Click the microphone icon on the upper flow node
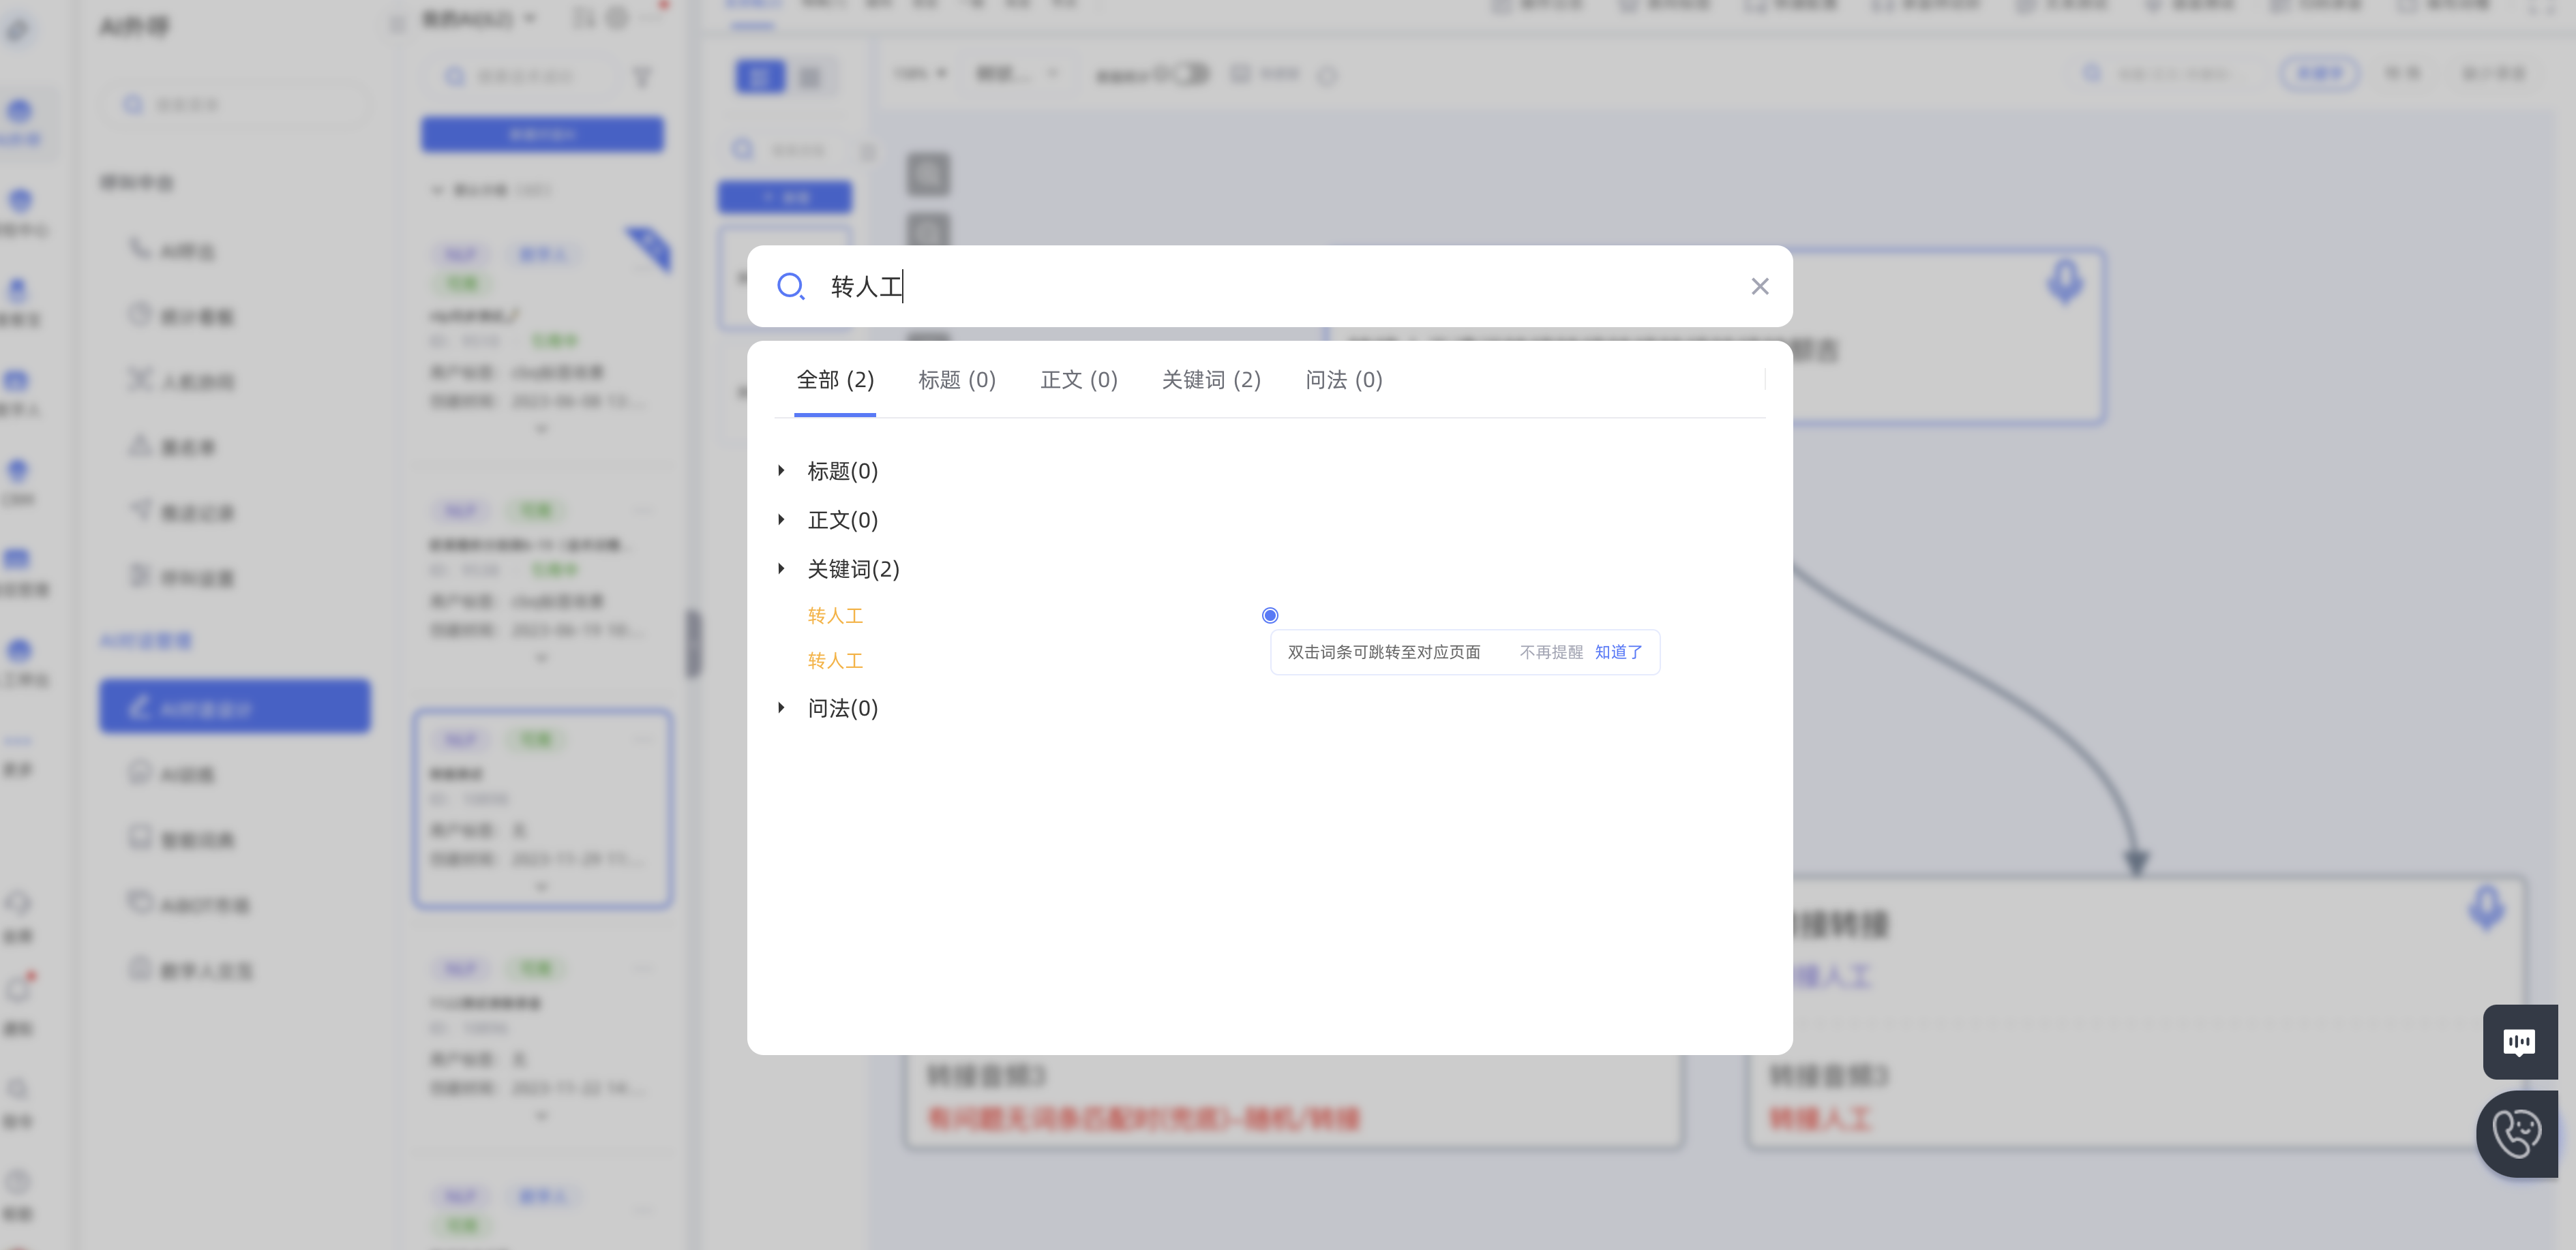This screenshot has height=1250, width=2576. 2065,281
